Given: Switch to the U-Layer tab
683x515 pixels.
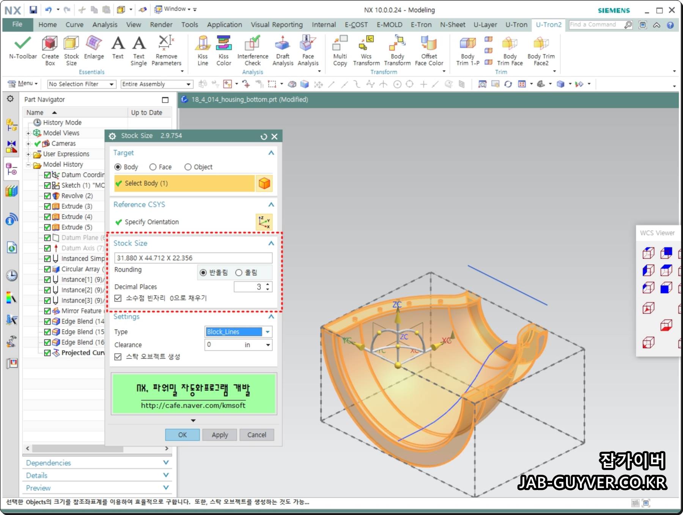Looking at the screenshot, I should tap(485, 25).
